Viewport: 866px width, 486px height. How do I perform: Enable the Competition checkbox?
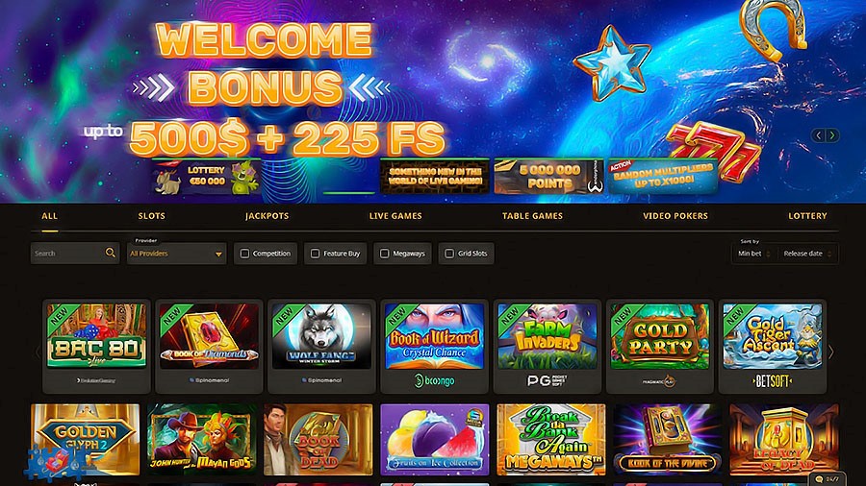pos(244,254)
